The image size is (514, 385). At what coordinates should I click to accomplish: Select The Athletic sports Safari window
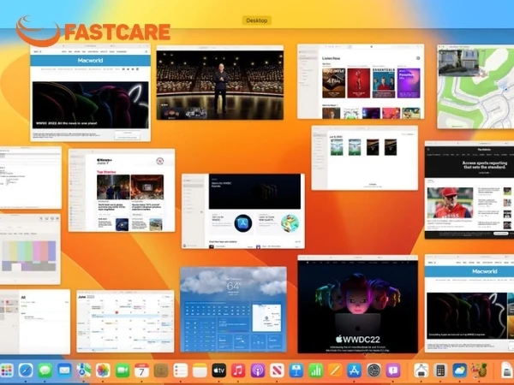point(469,190)
